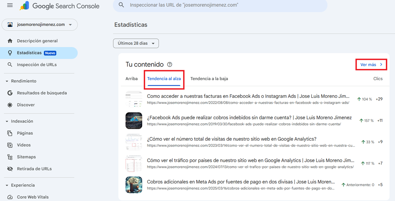
Task: Switch to the Arriba tab
Action: coord(132,78)
